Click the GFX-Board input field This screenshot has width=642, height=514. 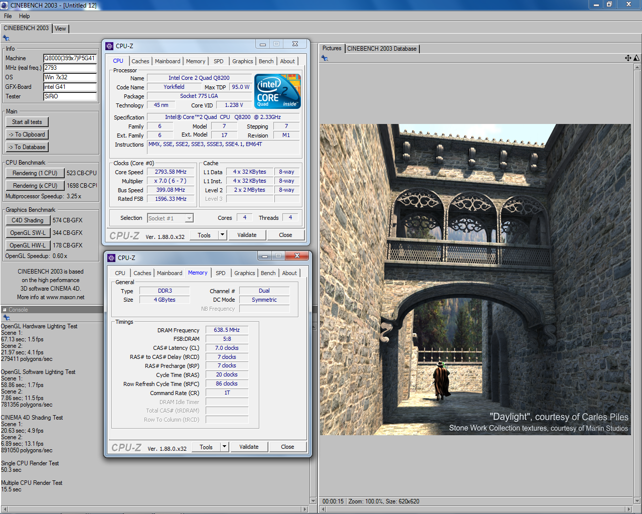click(70, 87)
